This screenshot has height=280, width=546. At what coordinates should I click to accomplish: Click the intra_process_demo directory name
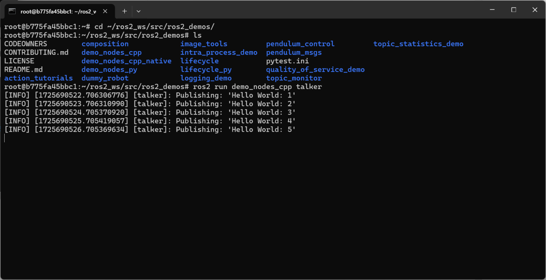tap(219, 53)
